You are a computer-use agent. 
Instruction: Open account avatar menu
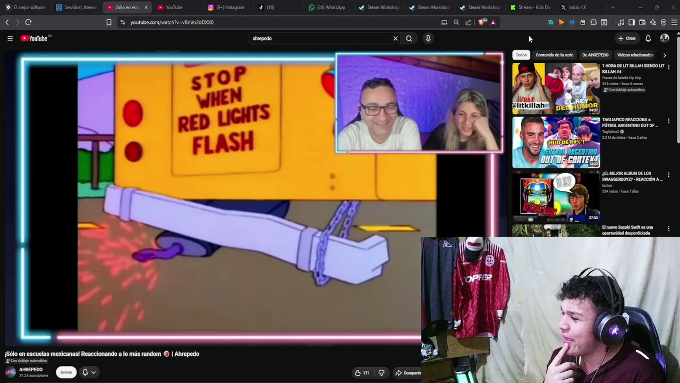click(665, 38)
